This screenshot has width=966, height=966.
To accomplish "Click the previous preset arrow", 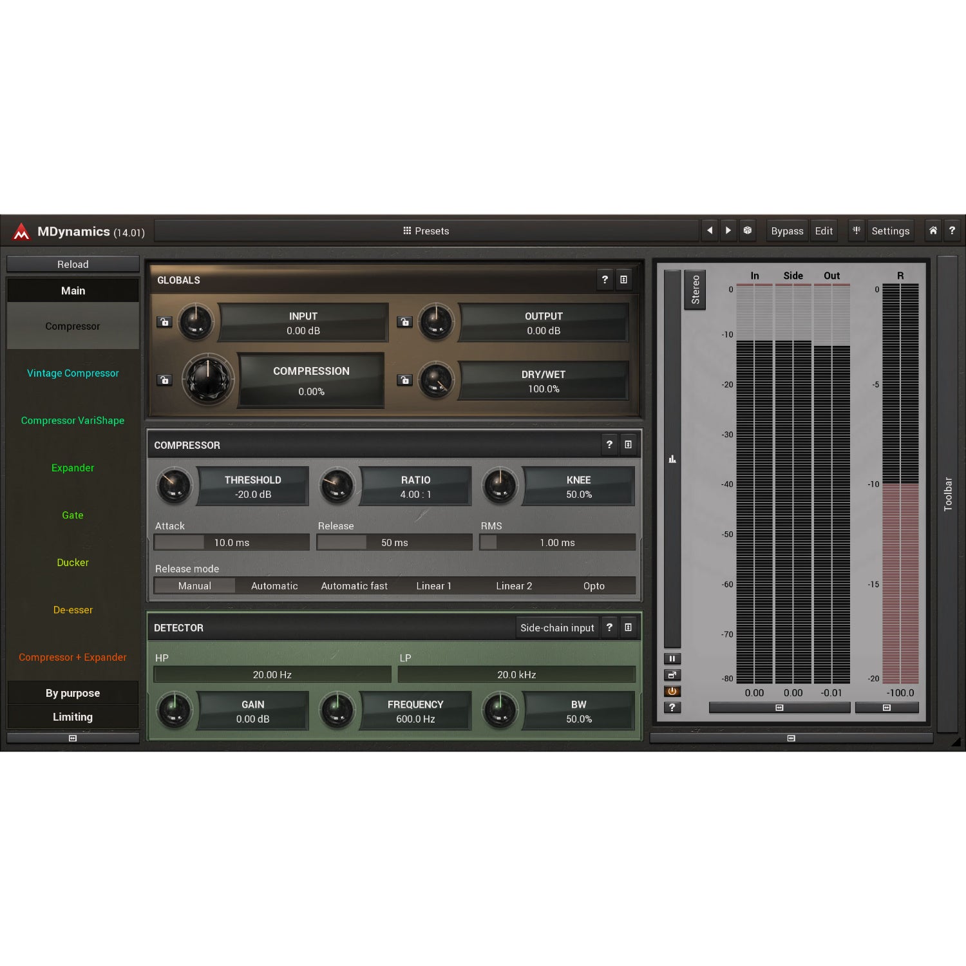I will pos(710,231).
